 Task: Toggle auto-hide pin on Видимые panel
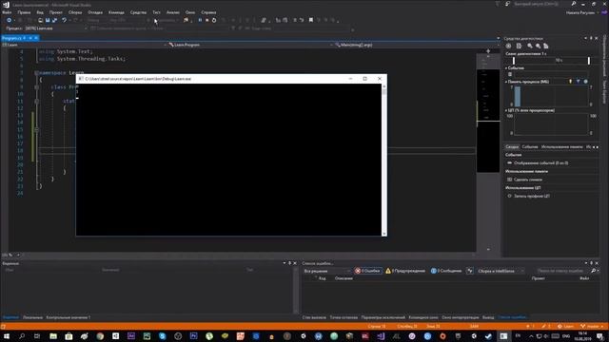coord(289,263)
